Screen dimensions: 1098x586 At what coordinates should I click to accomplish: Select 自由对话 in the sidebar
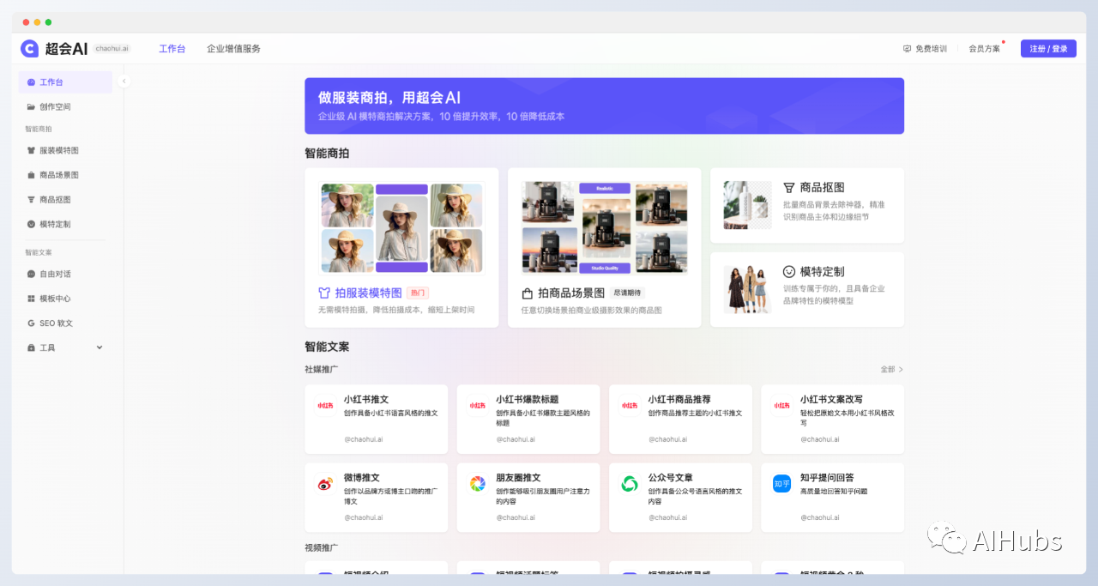click(65, 275)
